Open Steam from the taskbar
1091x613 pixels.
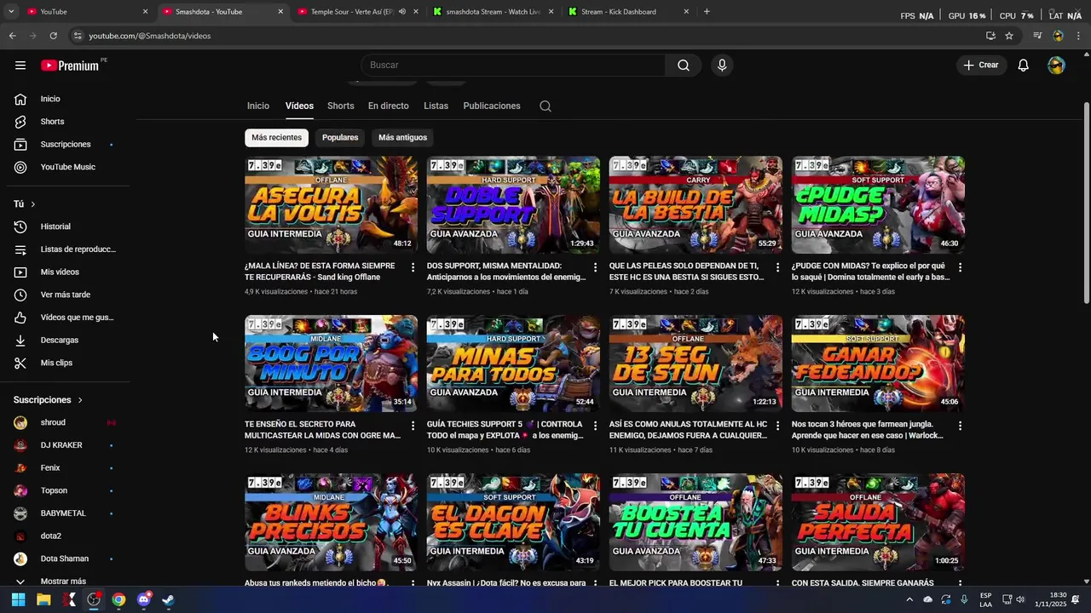coord(168,599)
